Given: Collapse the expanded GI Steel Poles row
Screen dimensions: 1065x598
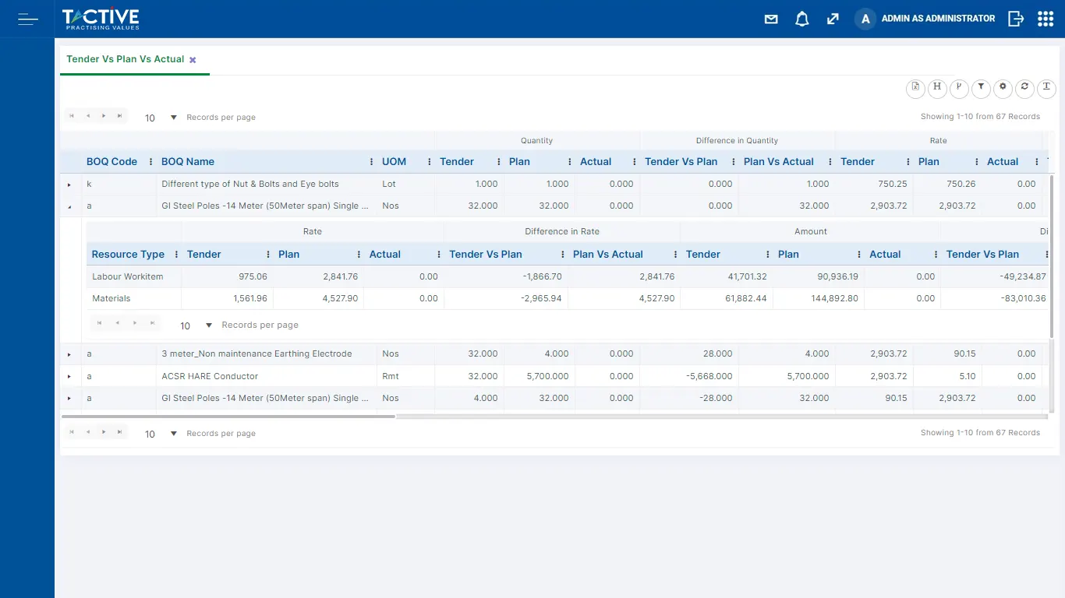Looking at the screenshot, I should coord(69,206).
